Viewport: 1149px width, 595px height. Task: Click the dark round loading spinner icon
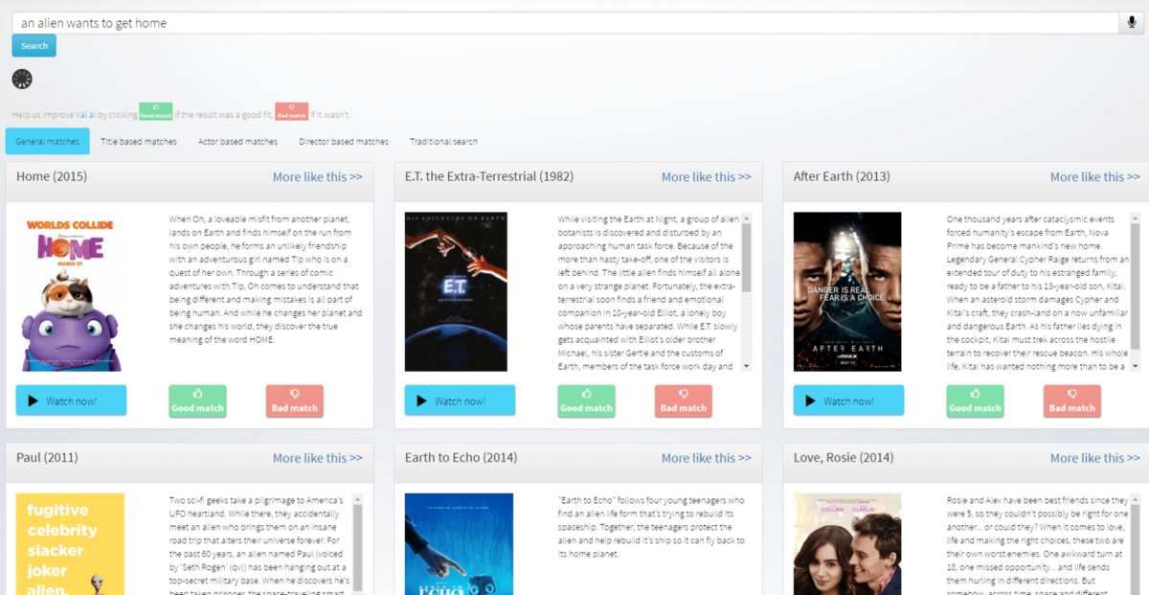[x=22, y=80]
